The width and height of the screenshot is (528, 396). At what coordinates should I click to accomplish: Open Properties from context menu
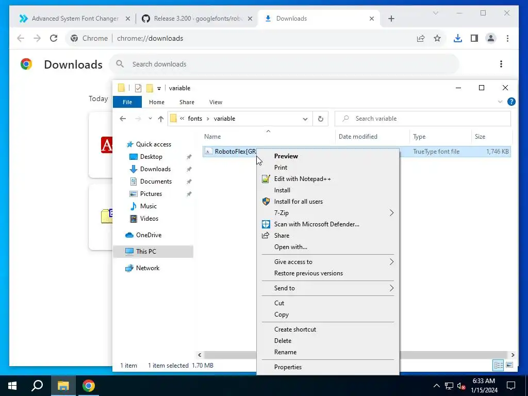click(x=288, y=367)
